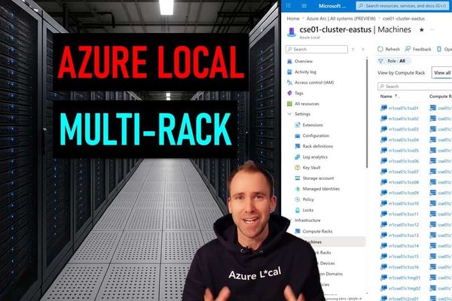Expand or collapse the sidebar menu arrows

point(353,49)
